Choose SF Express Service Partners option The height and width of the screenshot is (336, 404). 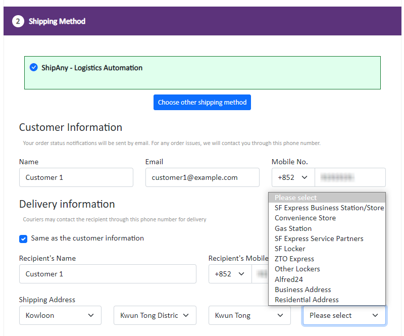tap(327, 238)
